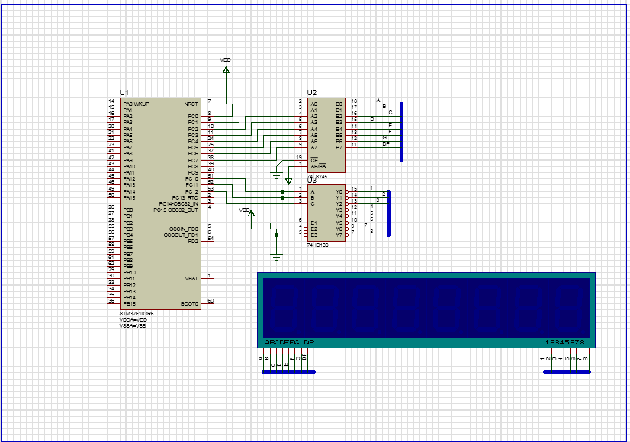Image resolution: width=630 pixels, height=442 pixels.
Task: Click the VDDA=VDD property text
Action: [133, 319]
